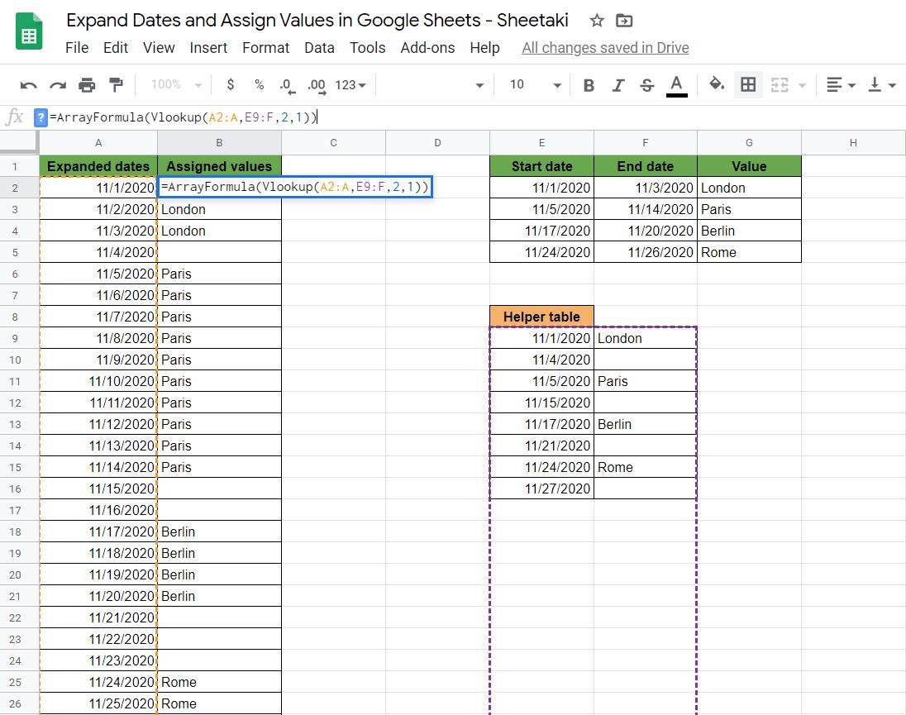Open the Data menu
The width and height of the screenshot is (906, 715).
click(x=319, y=48)
